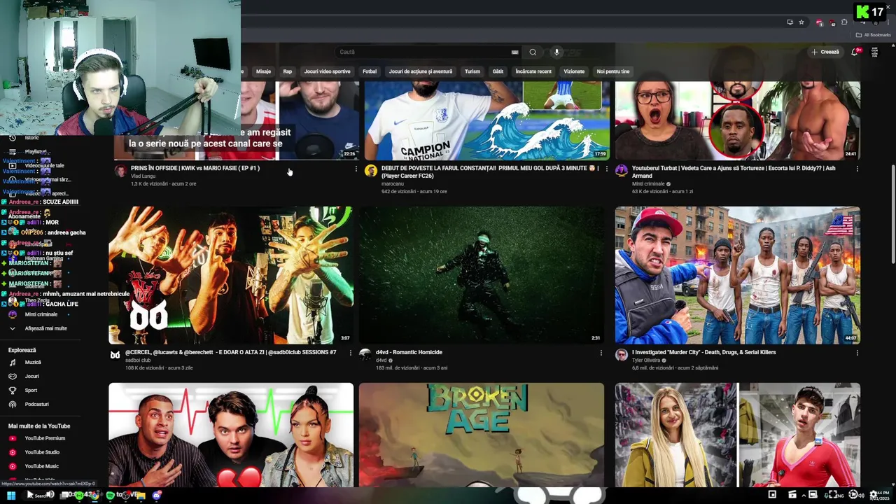896x504 pixels.
Task: Open video title d4vd - Romantic Homicide
Action: (x=409, y=352)
